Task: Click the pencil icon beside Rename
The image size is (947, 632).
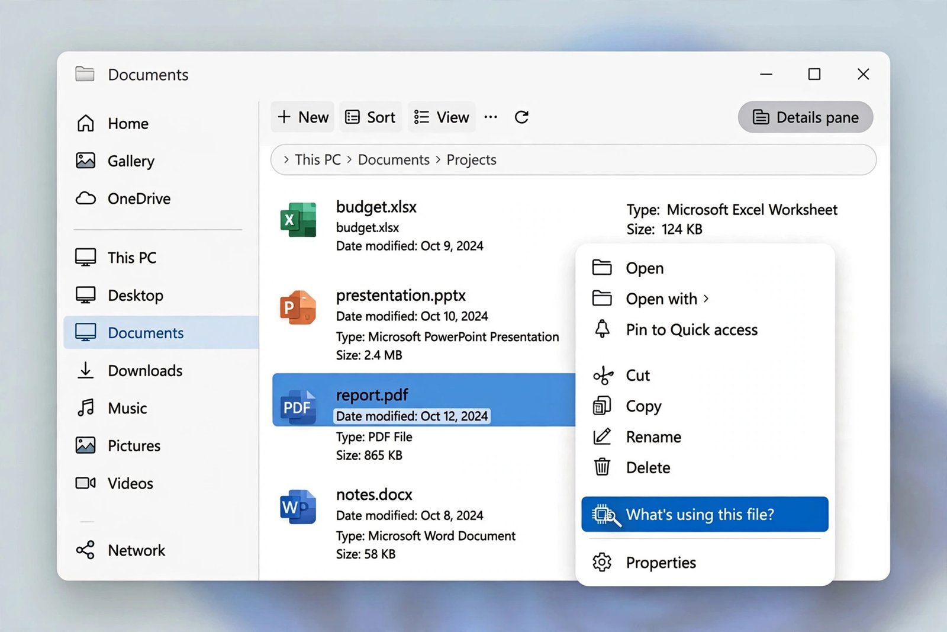Action: pos(602,437)
